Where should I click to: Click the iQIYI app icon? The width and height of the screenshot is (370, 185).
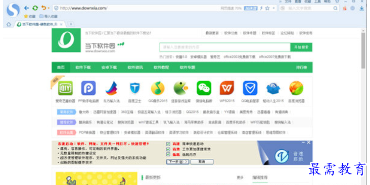pos(65,88)
